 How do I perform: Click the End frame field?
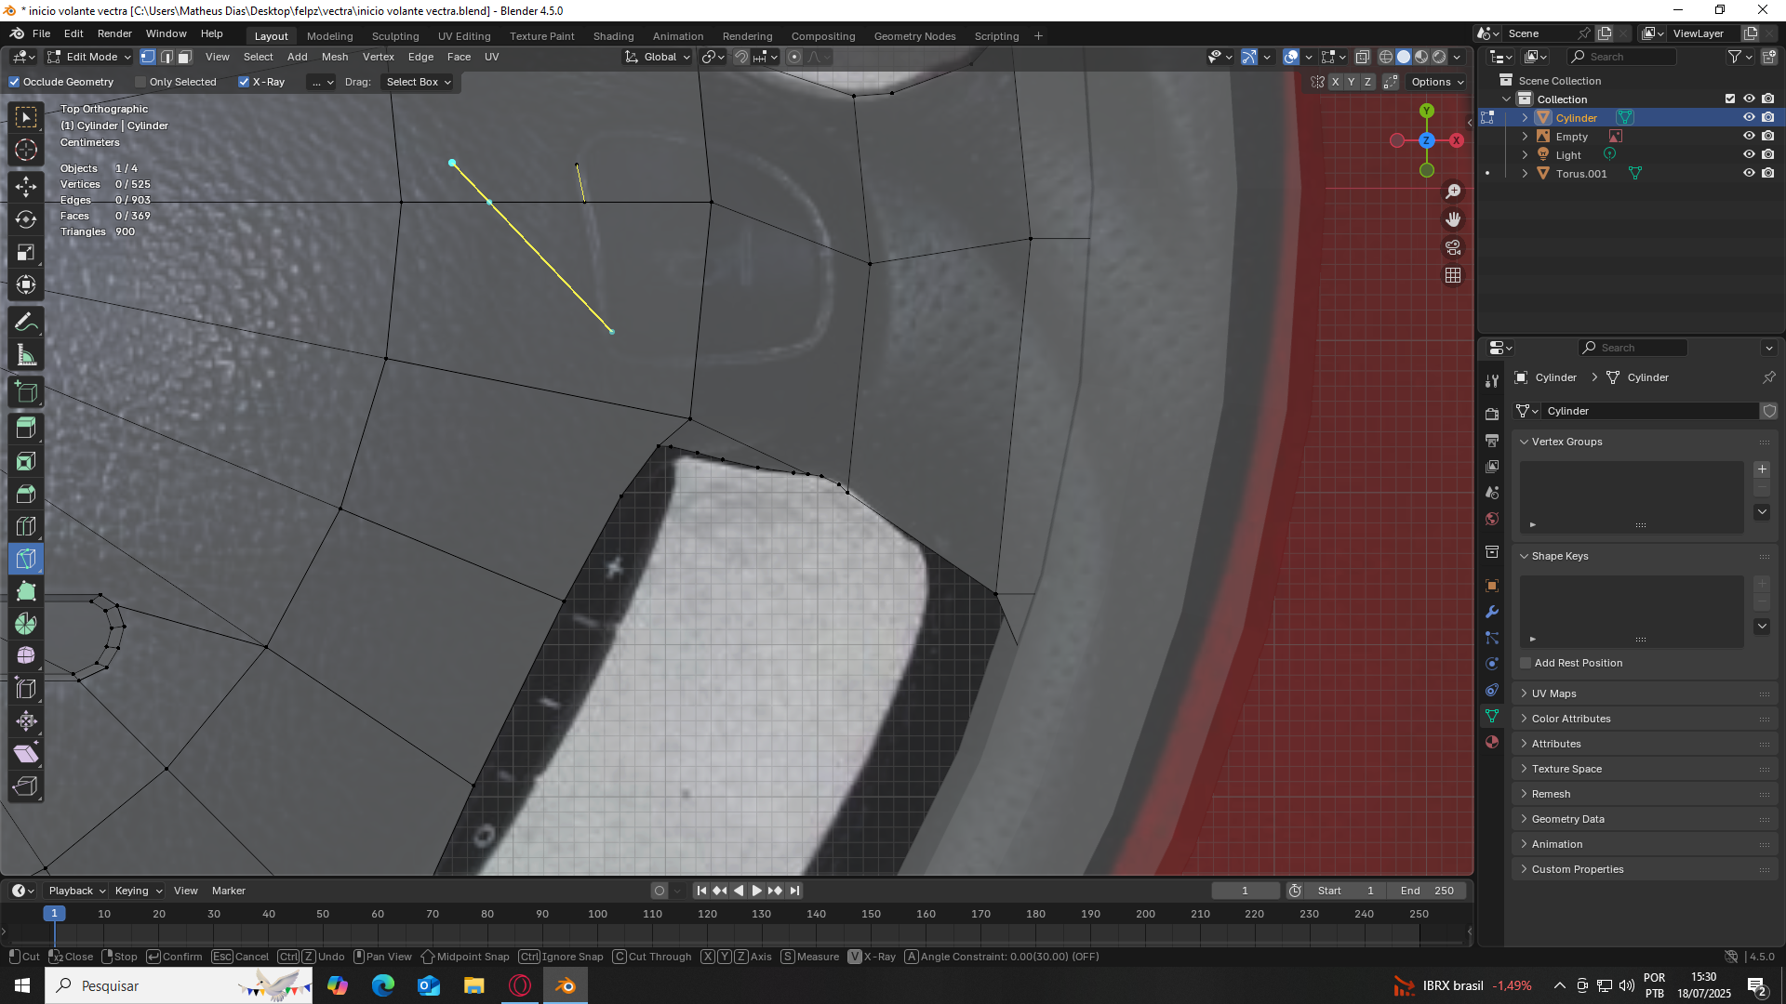coord(1428,891)
